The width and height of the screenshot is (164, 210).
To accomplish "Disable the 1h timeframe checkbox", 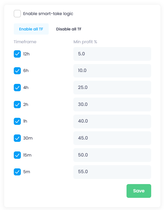I will [x=17, y=121].
